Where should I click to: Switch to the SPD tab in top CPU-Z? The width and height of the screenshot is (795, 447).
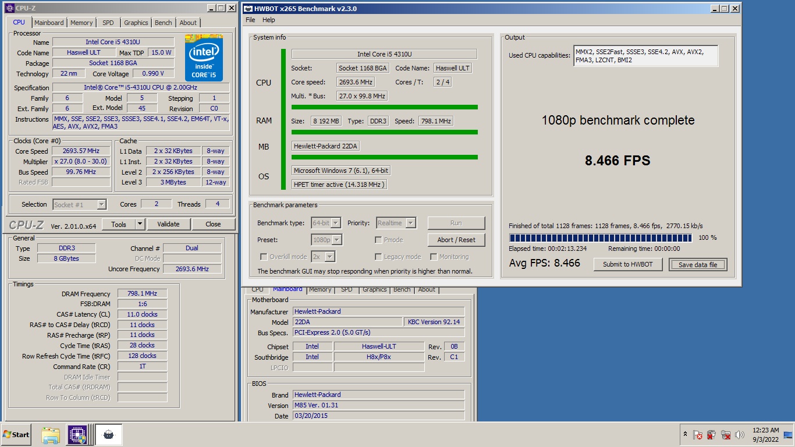(108, 23)
